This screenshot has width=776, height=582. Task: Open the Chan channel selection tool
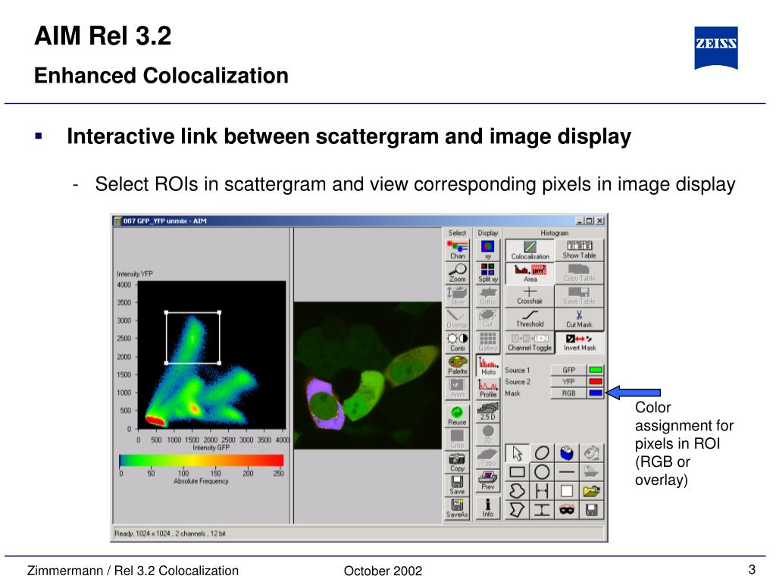[457, 250]
